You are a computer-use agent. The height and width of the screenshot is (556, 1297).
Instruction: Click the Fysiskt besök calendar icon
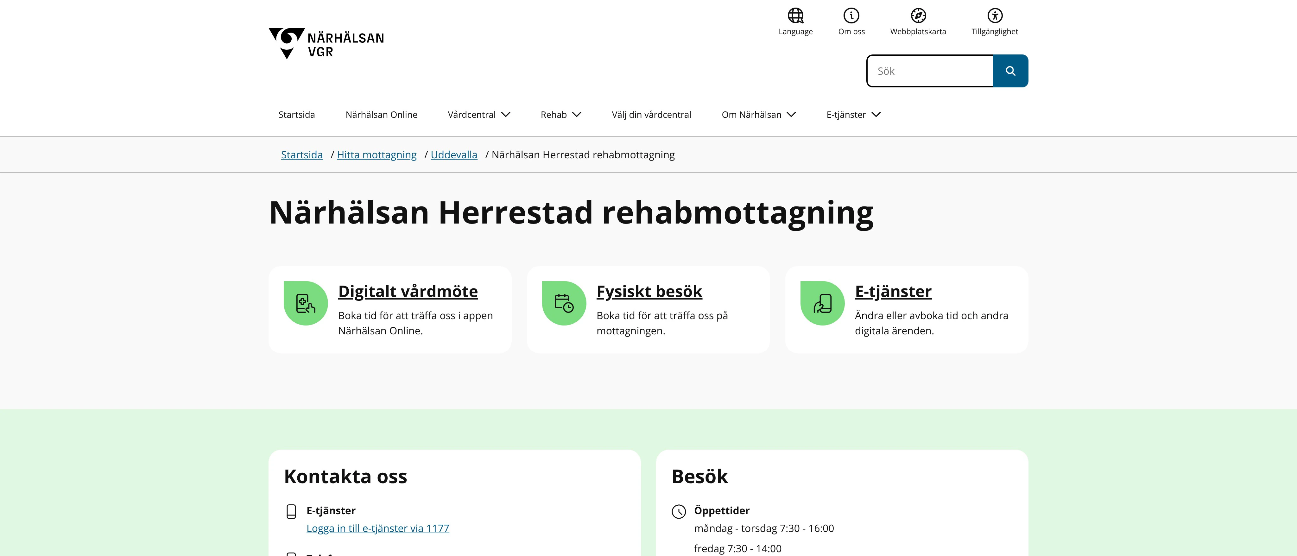click(x=564, y=303)
